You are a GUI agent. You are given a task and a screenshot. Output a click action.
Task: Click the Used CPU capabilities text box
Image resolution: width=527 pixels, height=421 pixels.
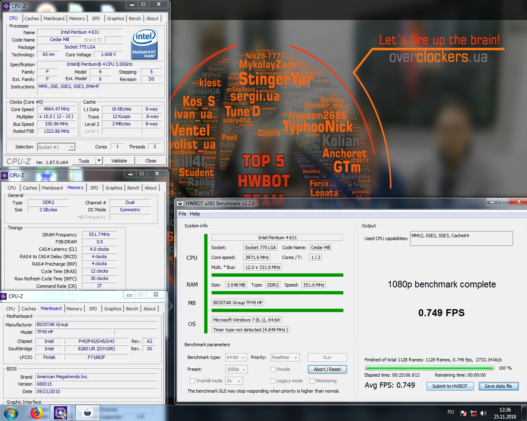pos(462,238)
